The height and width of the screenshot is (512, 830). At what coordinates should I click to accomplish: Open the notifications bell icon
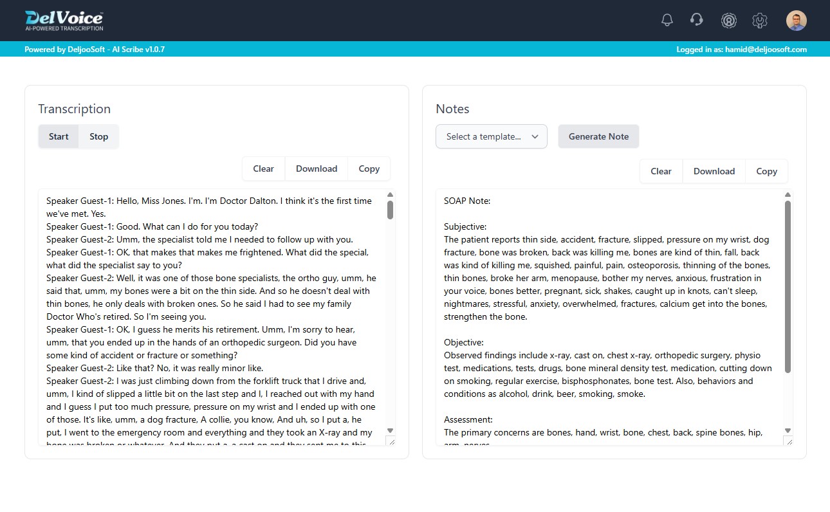coord(667,21)
